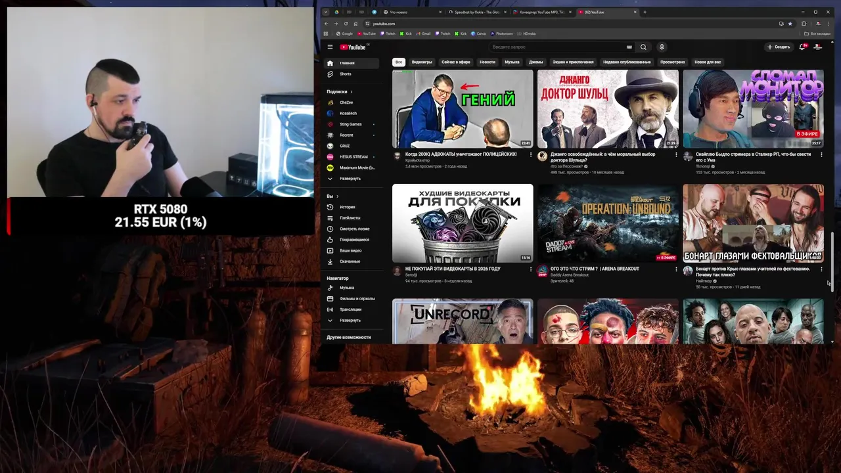This screenshot has height=473, width=841.
Task: Go back in the browser
Action: click(327, 24)
